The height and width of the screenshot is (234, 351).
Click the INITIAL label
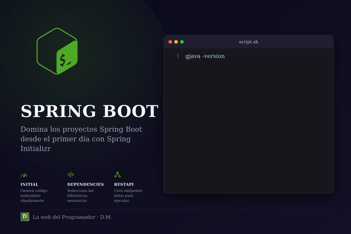pyautogui.click(x=29, y=185)
